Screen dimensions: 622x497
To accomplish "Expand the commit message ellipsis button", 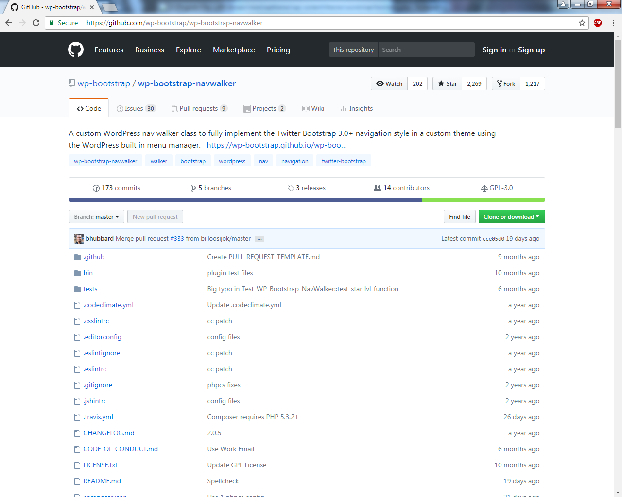I will coord(259,239).
